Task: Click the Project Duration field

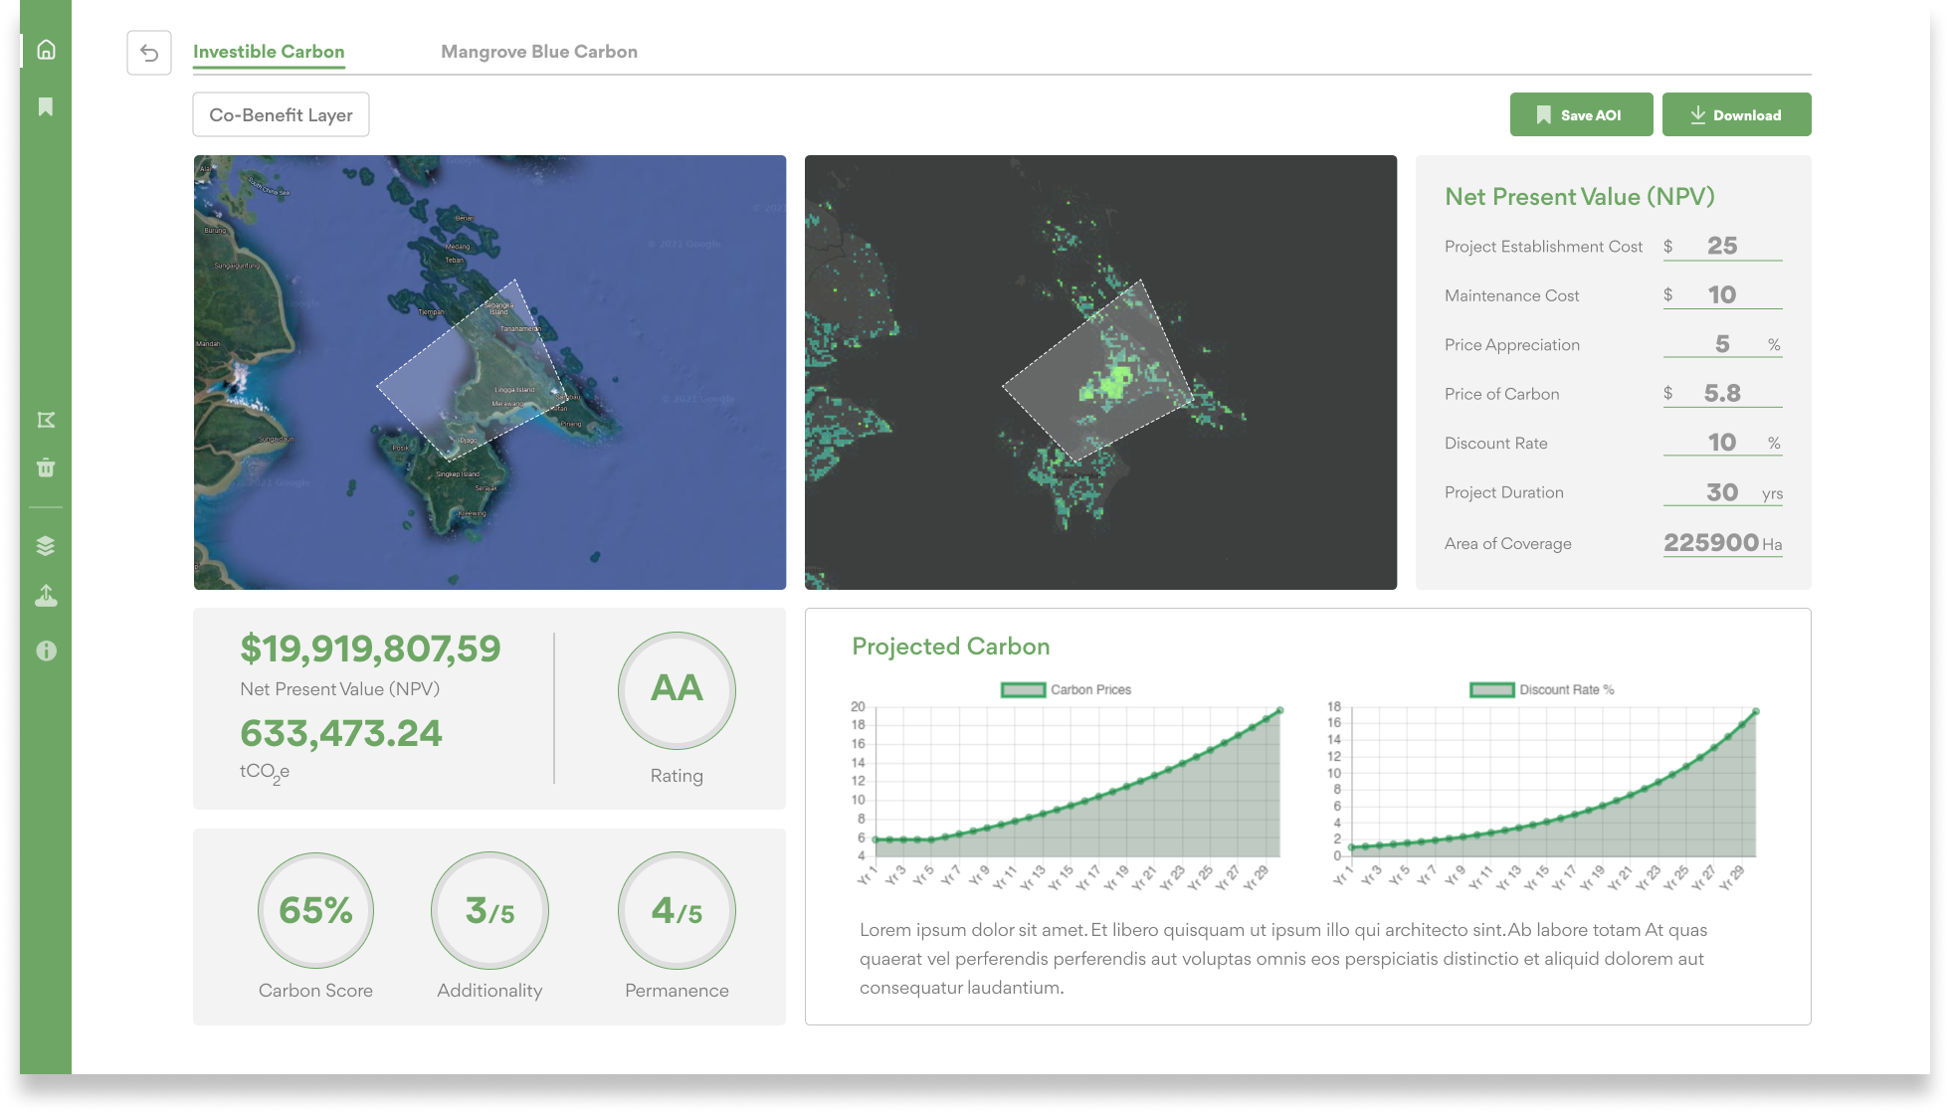Action: (x=1721, y=492)
